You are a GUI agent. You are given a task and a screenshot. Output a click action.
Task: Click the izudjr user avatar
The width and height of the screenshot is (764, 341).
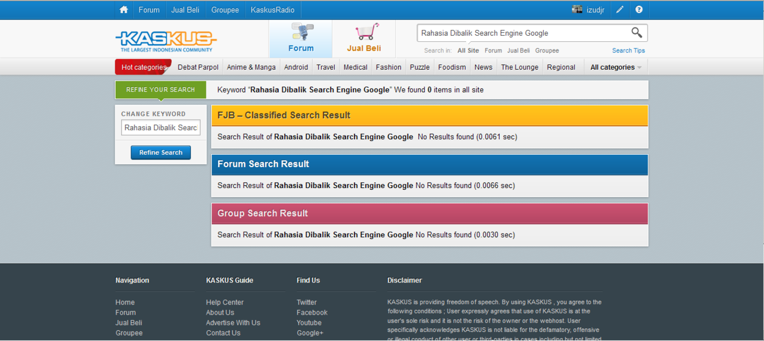point(577,10)
